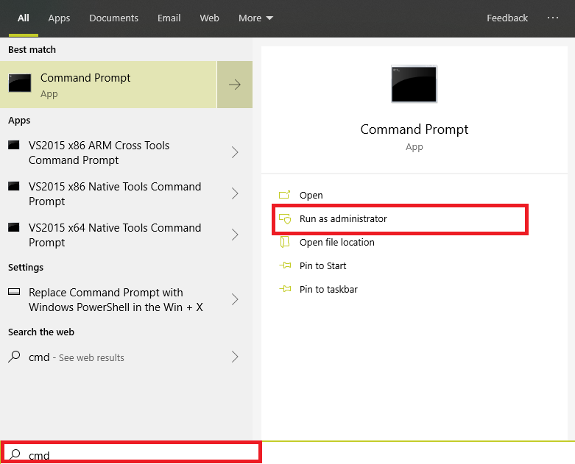Click the VS2015 x64 Native Tools icon
Image resolution: width=575 pixels, height=464 pixels.
14,228
